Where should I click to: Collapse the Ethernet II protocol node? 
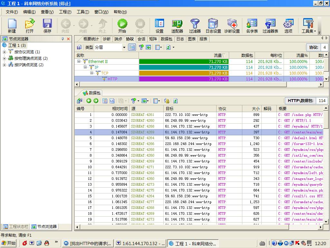[79, 61]
